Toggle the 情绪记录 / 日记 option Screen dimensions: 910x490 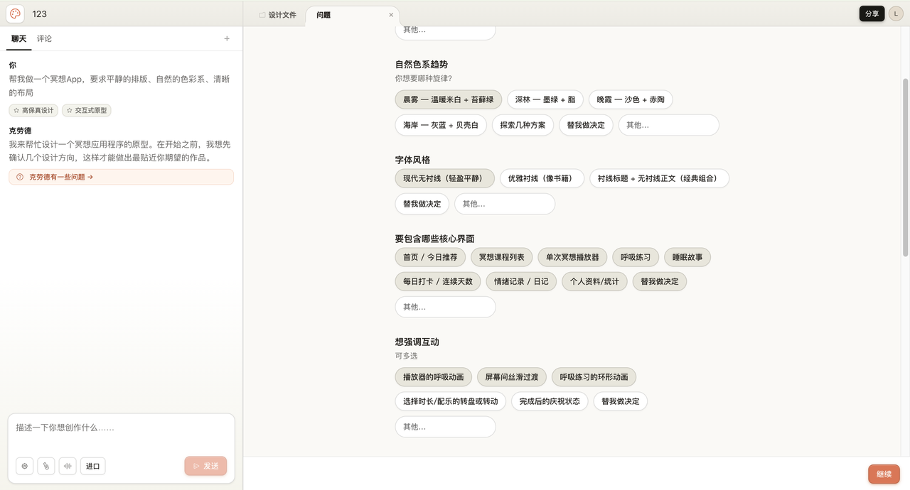(521, 281)
